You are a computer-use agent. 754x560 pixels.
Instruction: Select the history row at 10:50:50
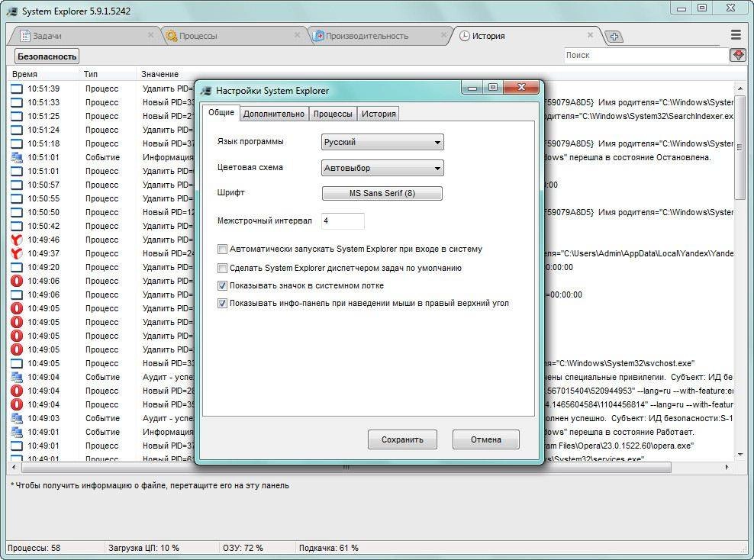371,212
